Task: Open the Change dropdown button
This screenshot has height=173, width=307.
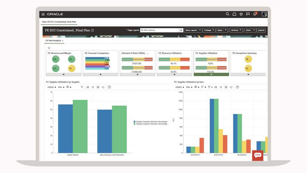Action: pyautogui.click(x=209, y=30)
